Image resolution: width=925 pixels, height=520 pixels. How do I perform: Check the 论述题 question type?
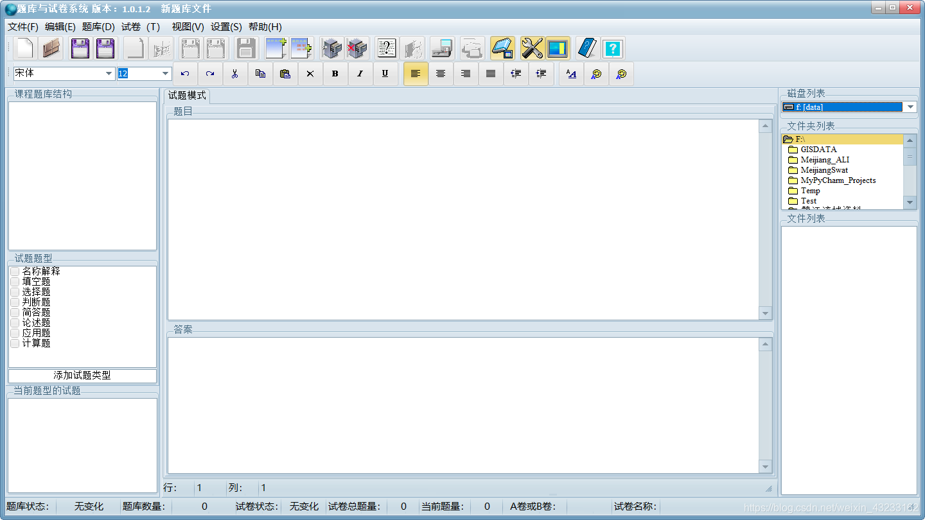15,323
